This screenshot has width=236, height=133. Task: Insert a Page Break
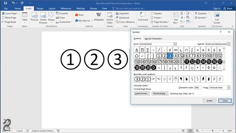[9, 22]
